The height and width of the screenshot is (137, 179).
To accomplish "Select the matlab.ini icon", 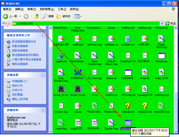I will (x=78, y=39).
